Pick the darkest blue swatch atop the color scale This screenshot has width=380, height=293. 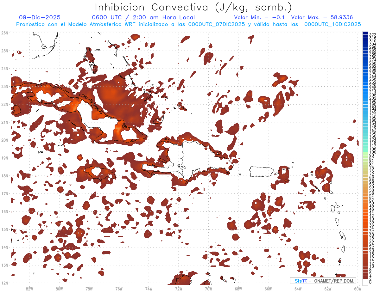(x=365, y=34)
